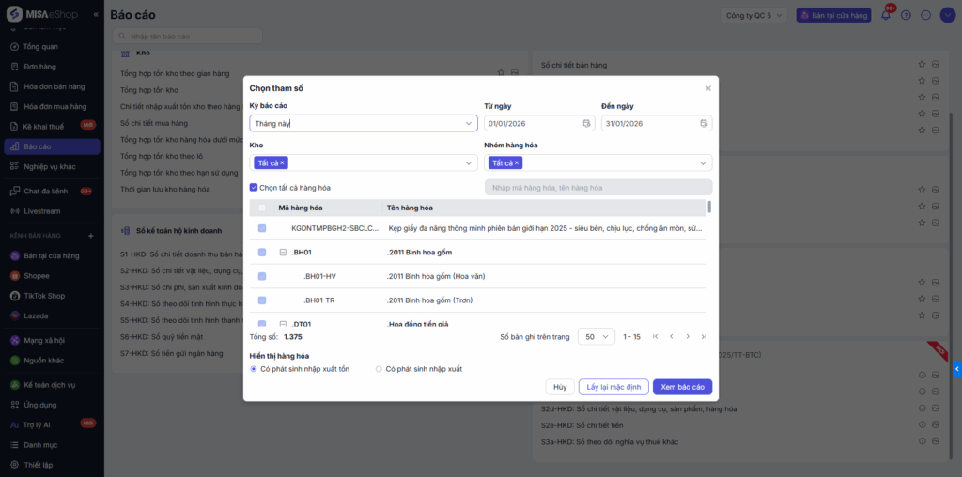Viewport: 962px width, 477px height.
Task: Click the Lấy lại mặc định button
Action: [x=613, y=387]
